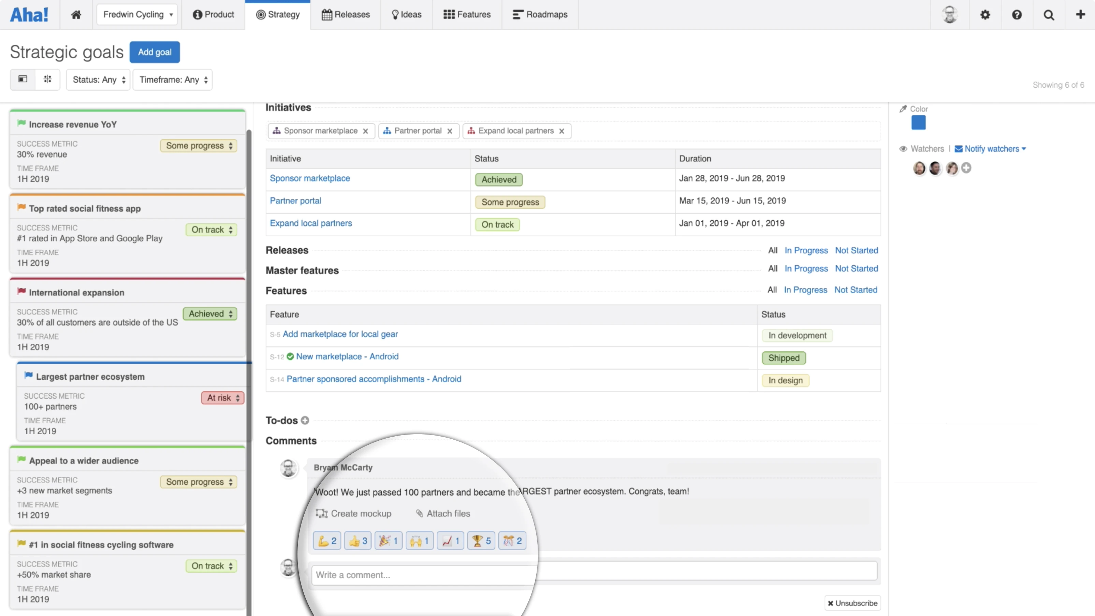Image resolution: width=1095 pixels, height=616 pixels.
Task: Add a watcher with plus icon
Action: point(966,168)
